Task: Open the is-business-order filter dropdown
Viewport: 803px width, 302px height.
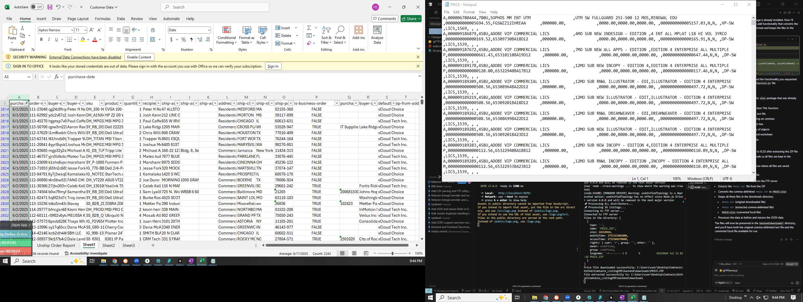Action: coord(337,103)
